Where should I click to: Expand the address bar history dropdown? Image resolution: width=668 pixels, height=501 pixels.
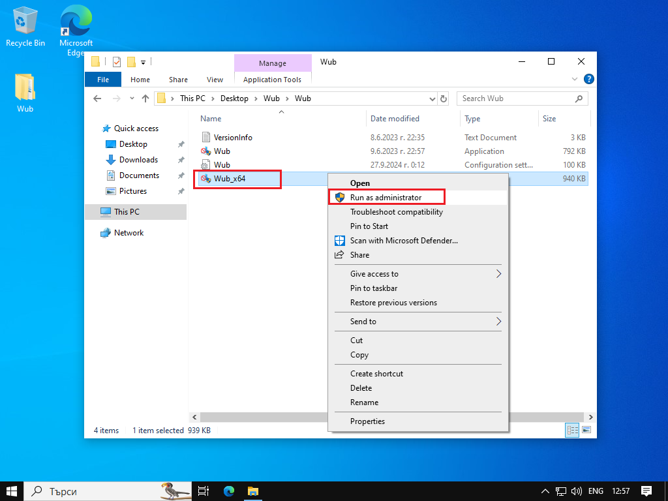(433, 99)
